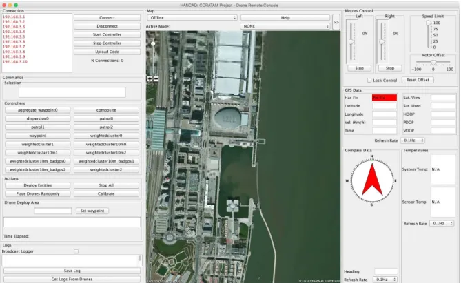This screenshot has height=283, width=461.
Task: Click the Connect button
Action: [107, 18]
